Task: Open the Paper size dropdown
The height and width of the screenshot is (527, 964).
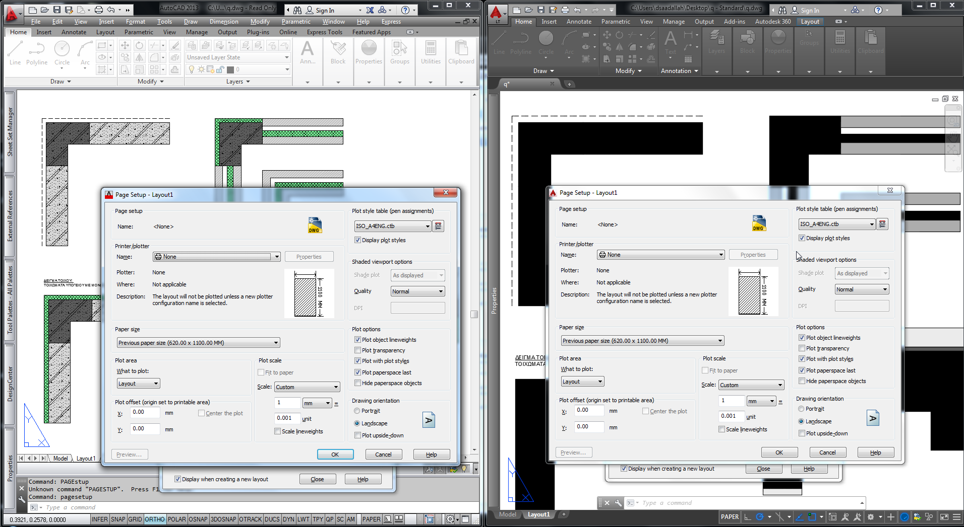Action: tap(198, 342)
